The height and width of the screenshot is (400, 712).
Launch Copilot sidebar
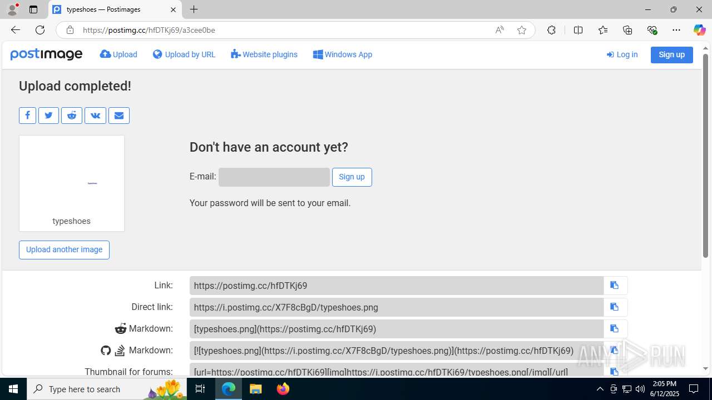(699, 30)
